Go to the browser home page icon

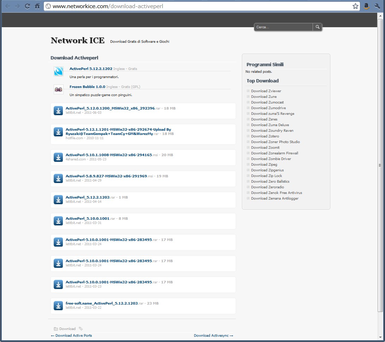pos(37,6)
